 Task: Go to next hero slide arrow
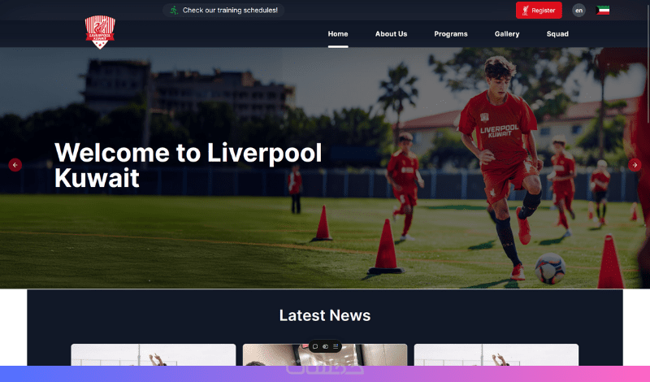pyautogui.click(x=635, y=165)
